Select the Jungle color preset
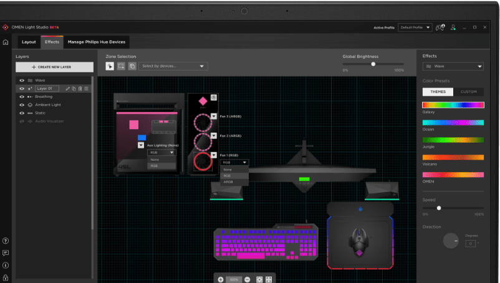The height and width of the screenshot is (283, 500). [x=453, y=140]
